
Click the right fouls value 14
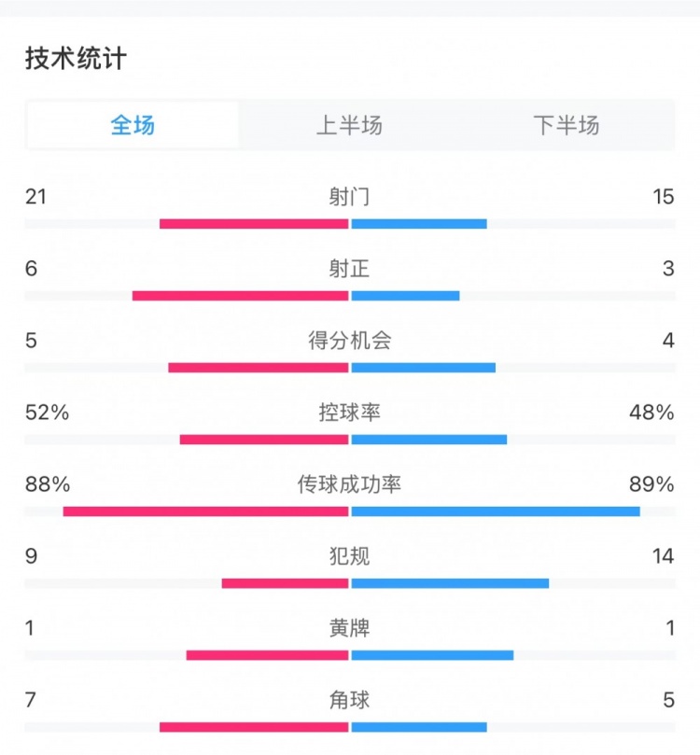(663, 556)
